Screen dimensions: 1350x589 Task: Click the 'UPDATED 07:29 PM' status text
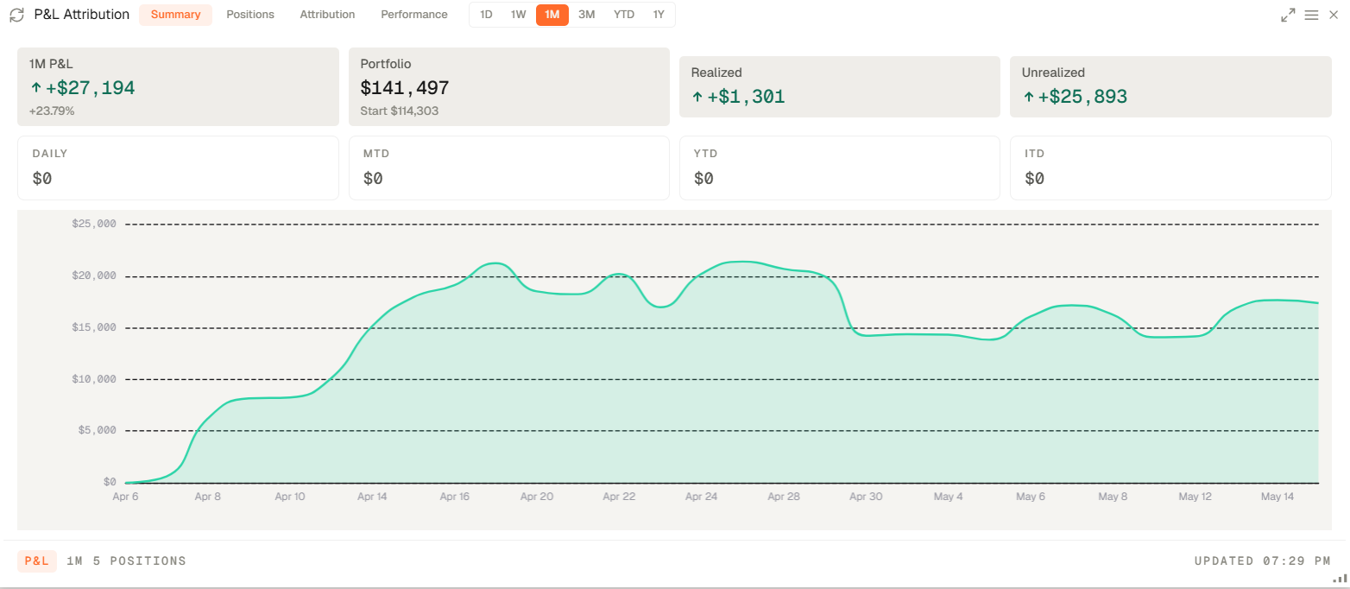pos(1263,561)
